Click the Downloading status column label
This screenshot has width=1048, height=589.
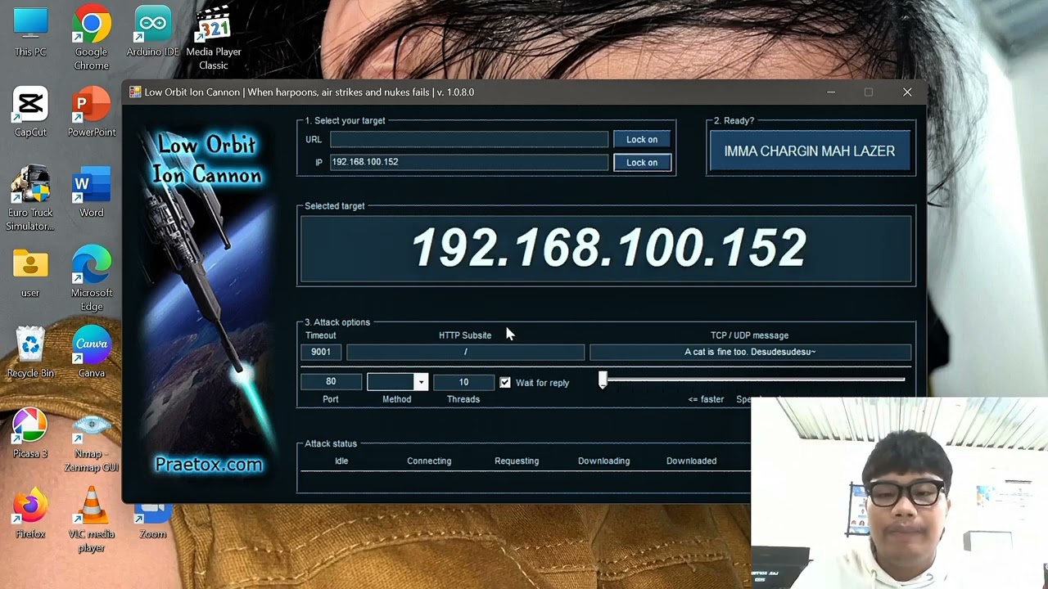pyautogui.click(x=604, y=461)
